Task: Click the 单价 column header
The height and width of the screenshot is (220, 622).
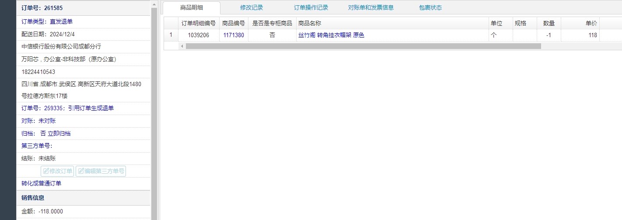Action: tap(580, 23)
